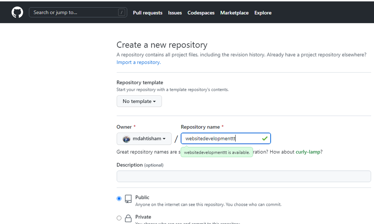This screenshot has width=374, height=224.
Task: Go to Issues in the header
Action: (175, 13)
